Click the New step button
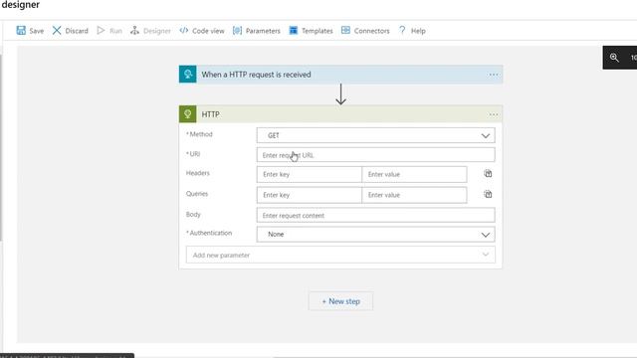This screenshot has height=358, width=637. pyautogui.click(x=340, y=301)
